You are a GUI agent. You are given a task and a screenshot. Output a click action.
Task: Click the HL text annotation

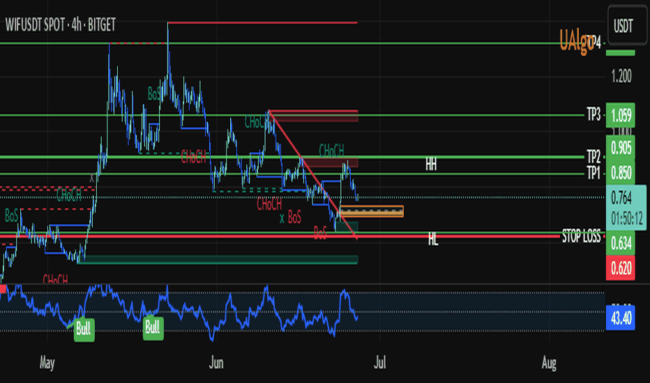(433, 240)
